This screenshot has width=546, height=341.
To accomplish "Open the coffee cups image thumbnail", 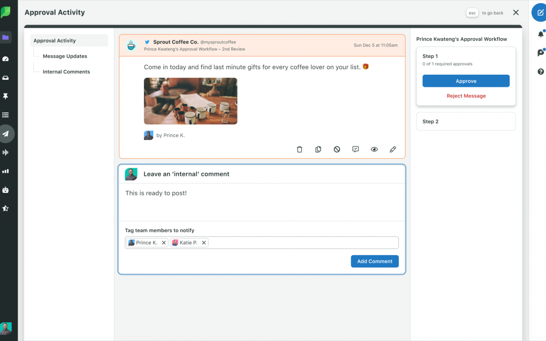I will [x=191, y=101].
